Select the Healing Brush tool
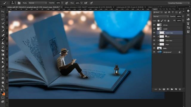The width and height of the screenshot is (191, 107). 3,35
